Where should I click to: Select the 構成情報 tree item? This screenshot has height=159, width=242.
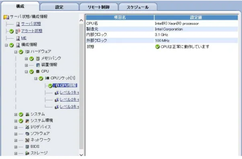29,45
